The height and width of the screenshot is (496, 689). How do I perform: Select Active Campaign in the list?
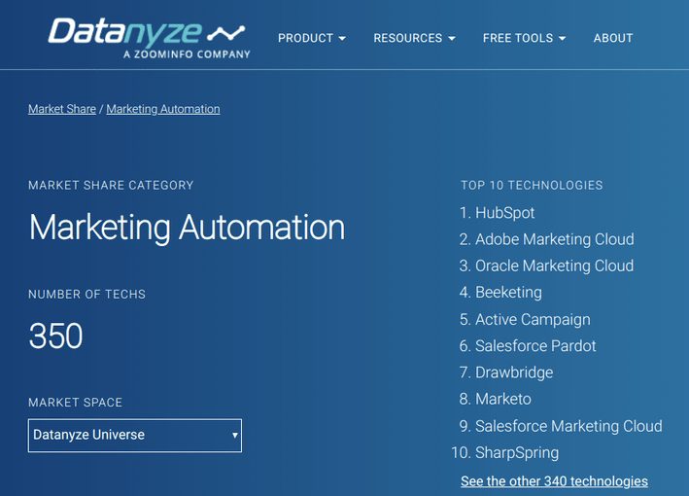click(533, 319)
